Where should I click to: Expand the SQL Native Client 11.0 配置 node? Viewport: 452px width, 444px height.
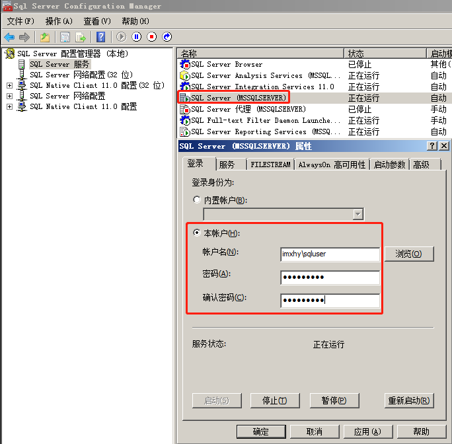click(9, 106)
